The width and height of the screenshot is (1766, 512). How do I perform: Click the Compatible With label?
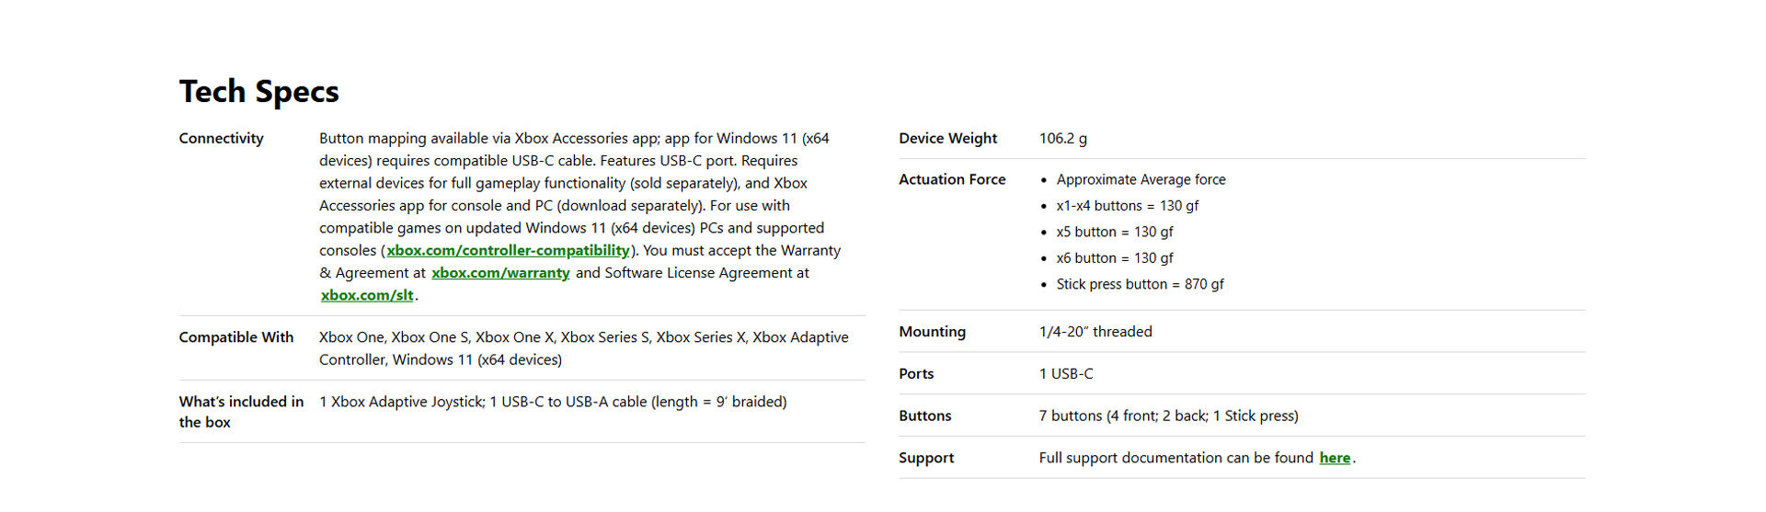(236, 337)
